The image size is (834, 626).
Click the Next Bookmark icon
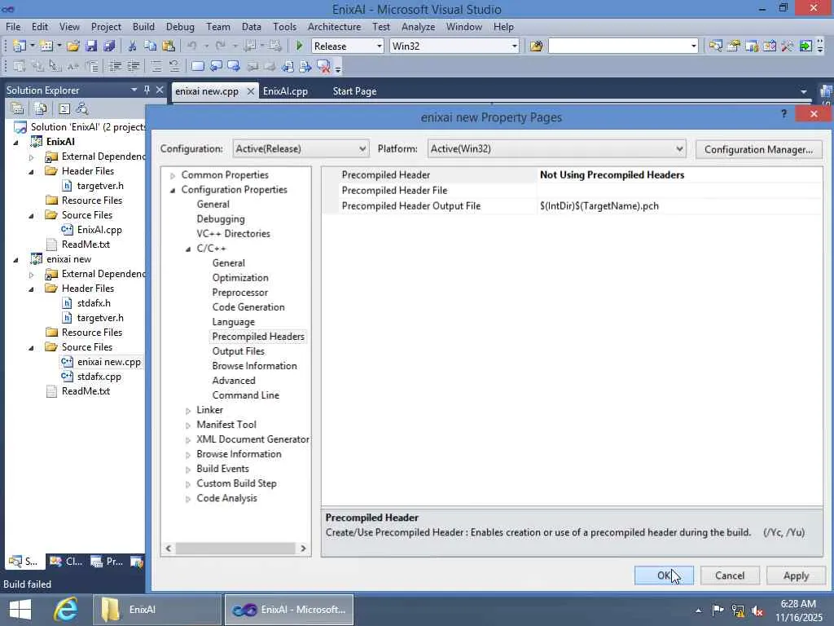point(234,67)
